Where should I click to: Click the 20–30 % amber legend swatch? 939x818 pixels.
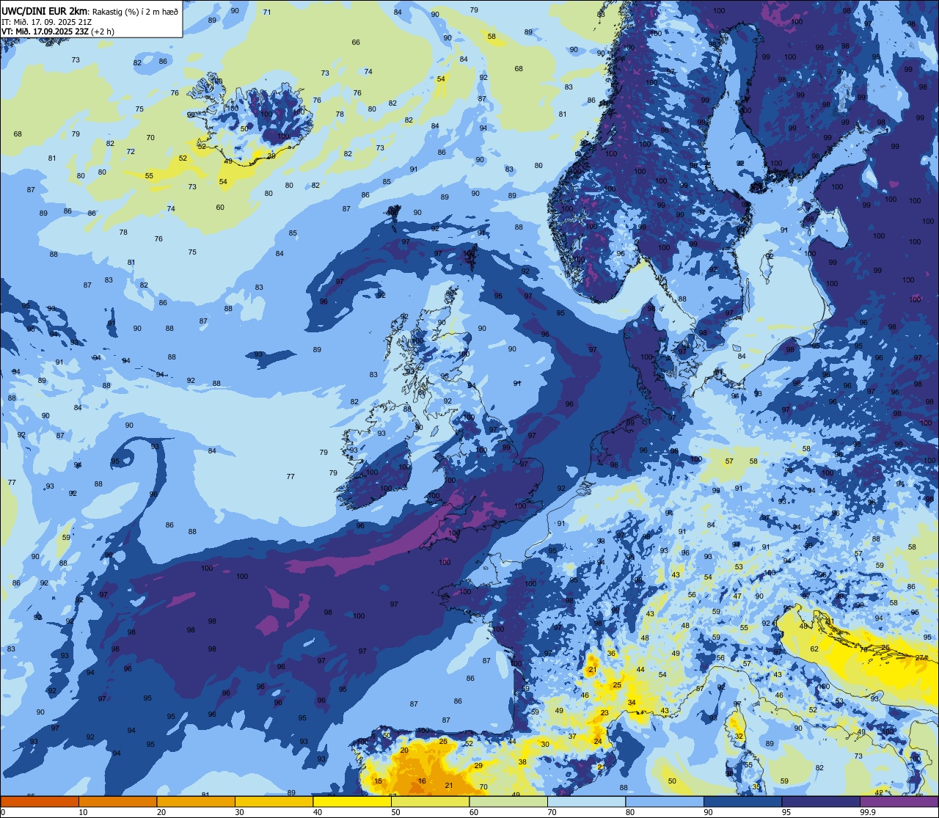pos(196,801)
